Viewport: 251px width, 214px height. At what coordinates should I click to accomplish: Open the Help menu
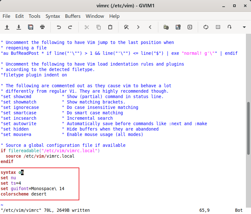(x=114, y=16)
